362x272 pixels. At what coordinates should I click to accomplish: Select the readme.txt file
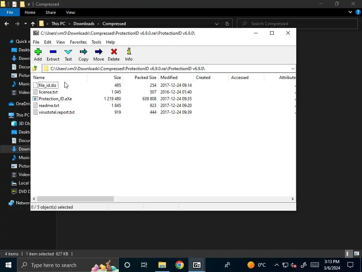coord(49,105)
